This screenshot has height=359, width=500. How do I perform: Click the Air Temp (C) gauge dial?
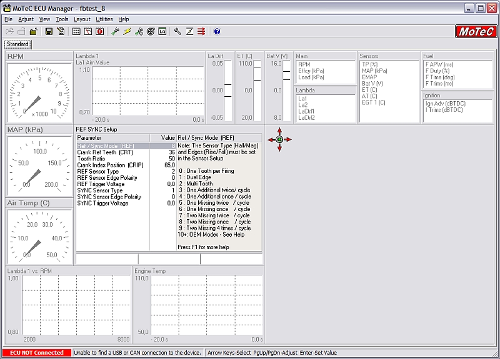pos(39,237)
